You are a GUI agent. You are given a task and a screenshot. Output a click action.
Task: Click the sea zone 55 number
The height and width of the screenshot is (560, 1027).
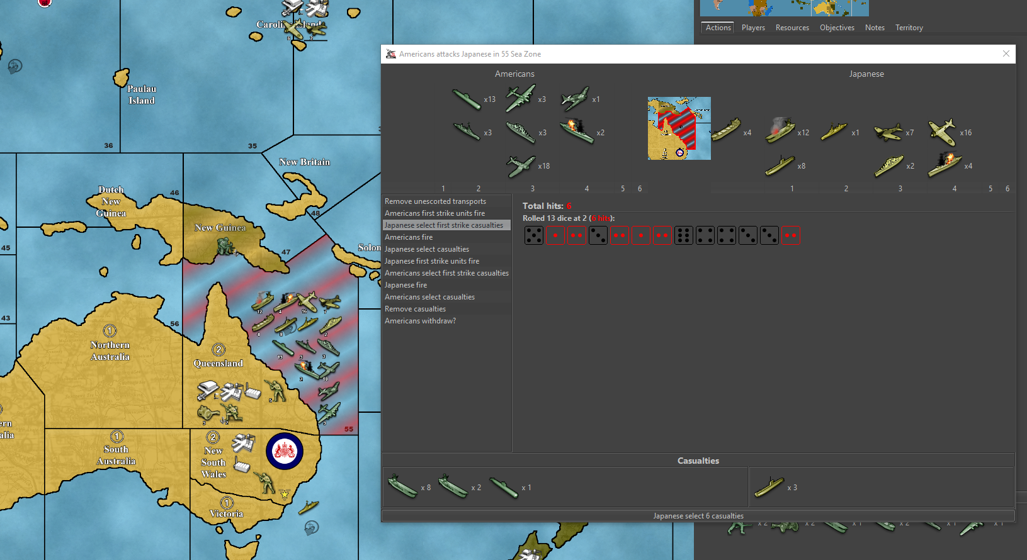349,429
